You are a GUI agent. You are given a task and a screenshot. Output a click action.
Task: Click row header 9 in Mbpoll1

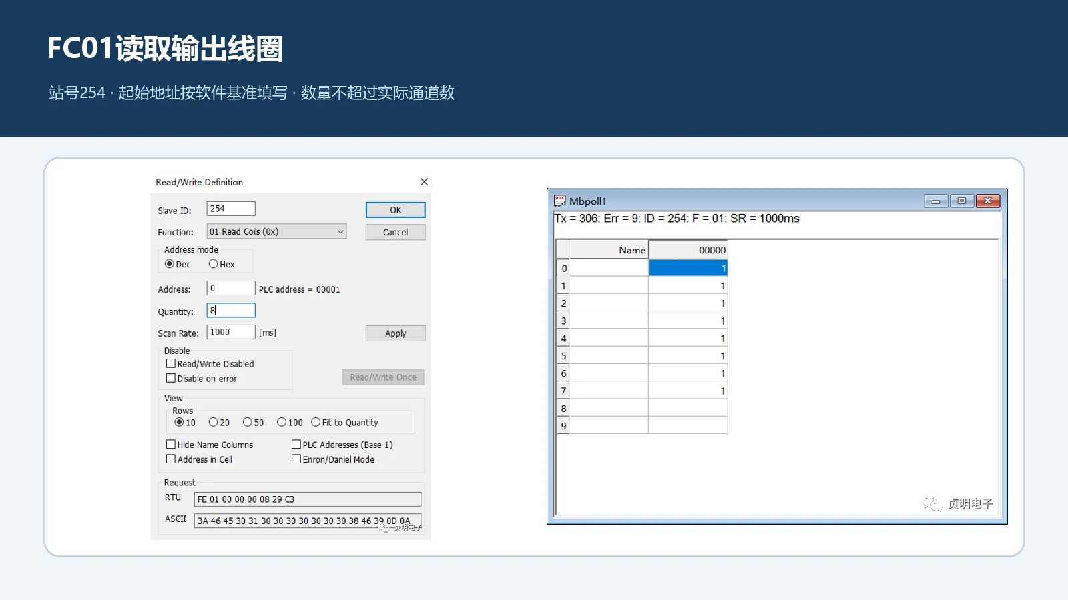click(x=563, y=425)
